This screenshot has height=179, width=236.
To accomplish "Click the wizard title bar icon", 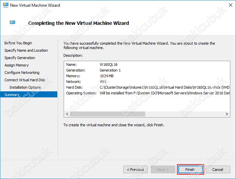I will tap(6, 5).
